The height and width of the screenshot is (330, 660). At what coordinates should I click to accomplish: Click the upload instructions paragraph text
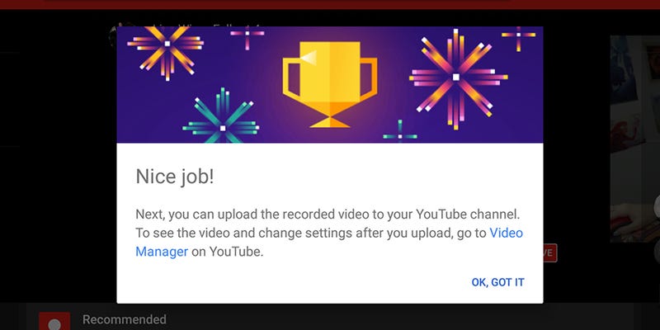[329, 233]
